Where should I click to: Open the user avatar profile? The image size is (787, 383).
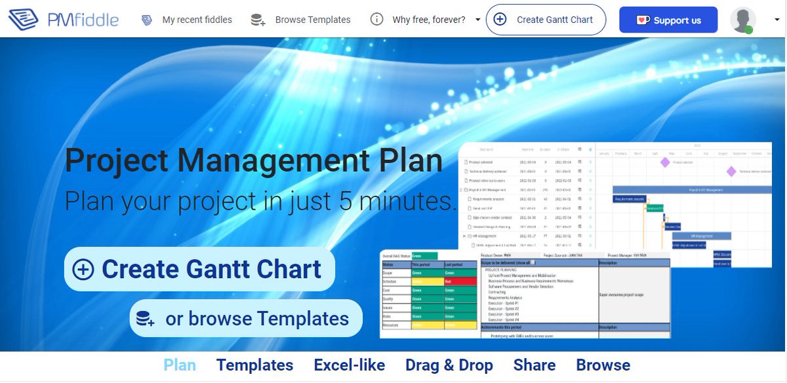(743, 20)
